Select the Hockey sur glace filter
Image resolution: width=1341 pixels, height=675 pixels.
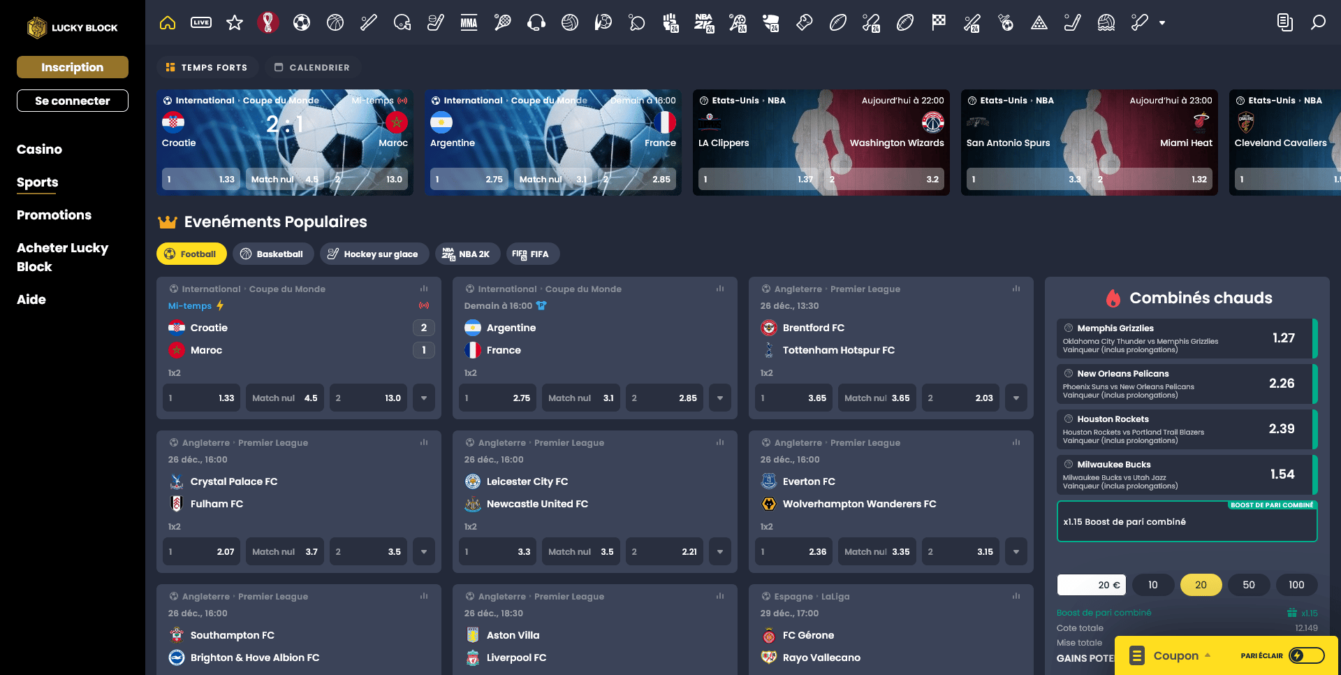(373, 254)
